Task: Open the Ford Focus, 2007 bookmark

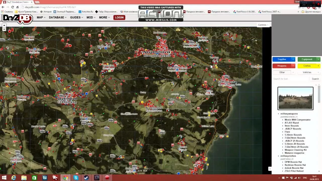Action: coord(269,12)
